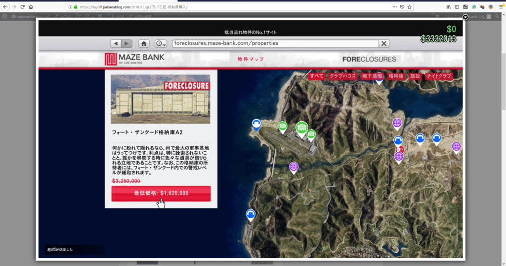Select the purple marker just below the red marker
Image resolution: width=506 pixels, height=266 pixels.
(399, 158)
